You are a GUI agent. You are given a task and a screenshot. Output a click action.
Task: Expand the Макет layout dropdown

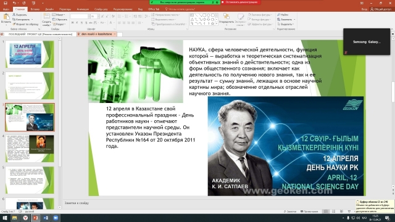pos(59,15)
